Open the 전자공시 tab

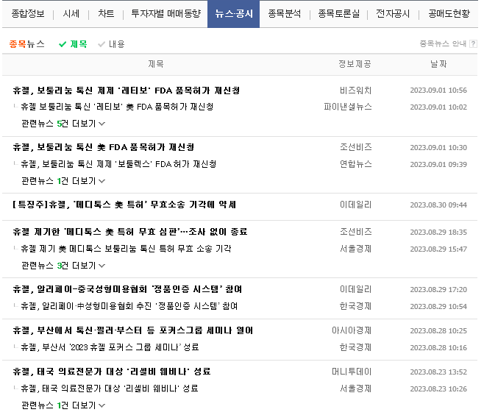click(393, 13)
